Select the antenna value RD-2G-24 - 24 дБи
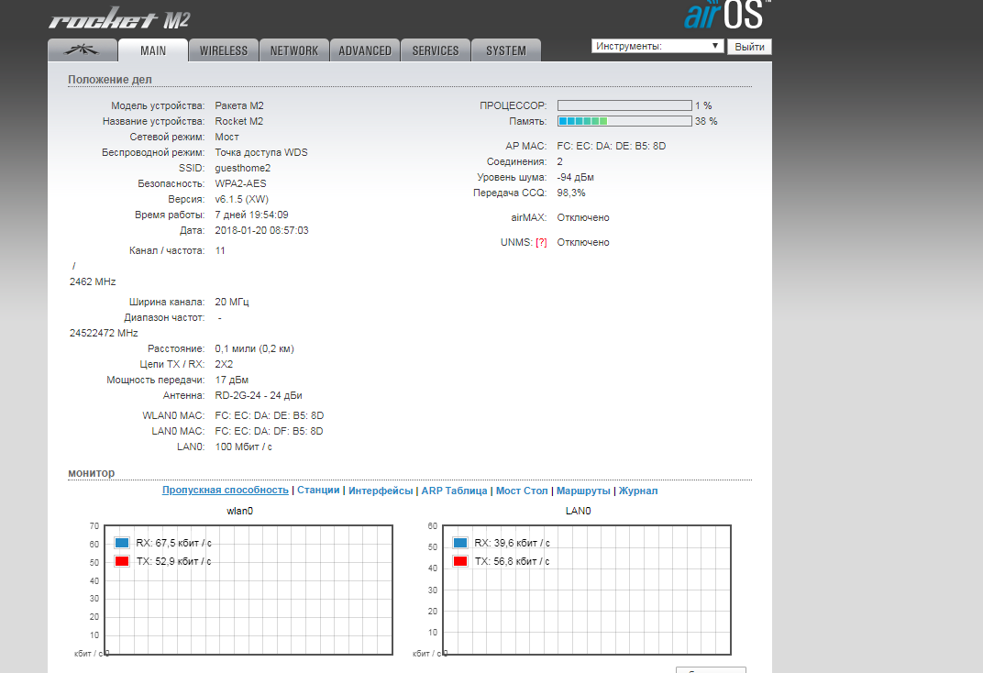 259,395
